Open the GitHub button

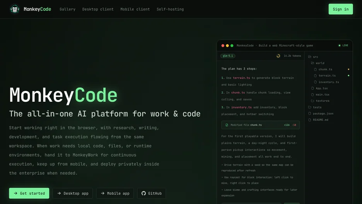click(x=152, y=193)
